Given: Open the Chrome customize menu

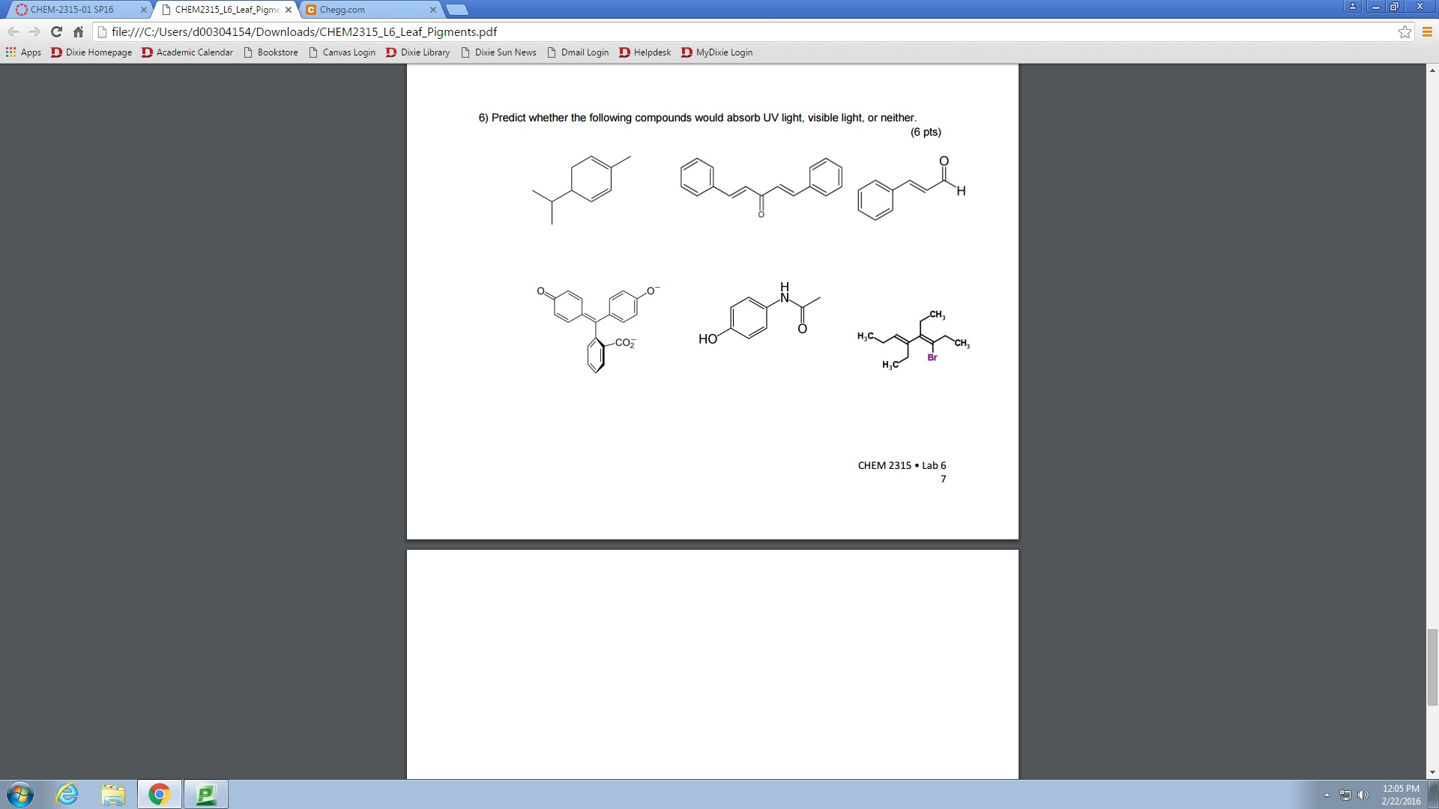Looking at the screenshot, I should pyautogui.click(x=1427, y=32).
